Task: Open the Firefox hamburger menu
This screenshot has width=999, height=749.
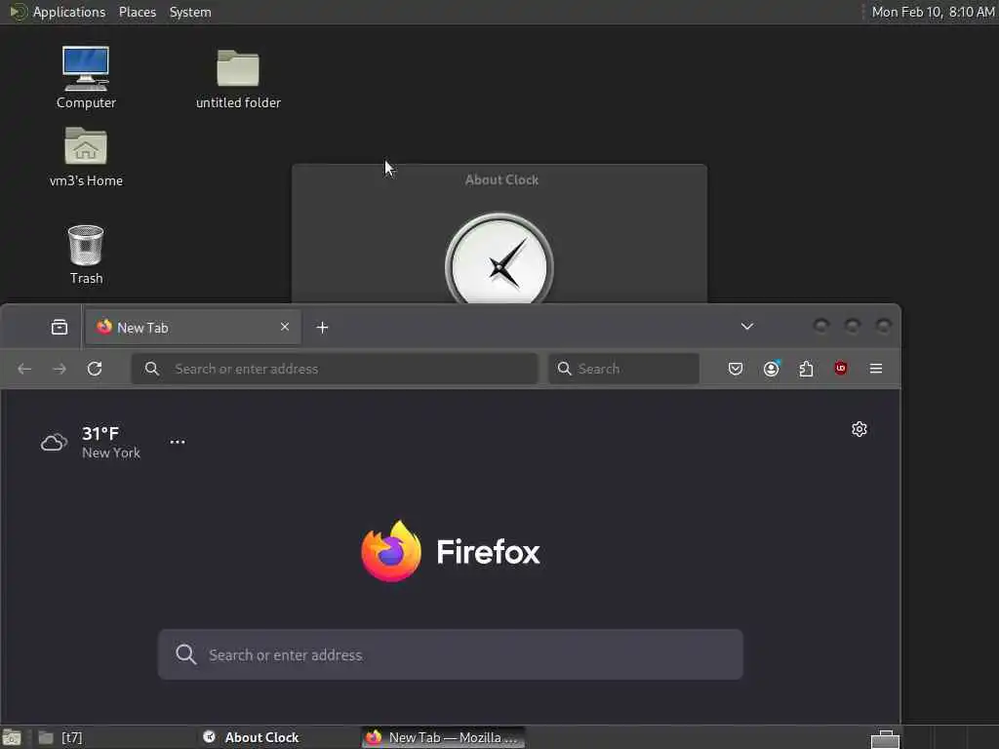Action: pos(876,369)
